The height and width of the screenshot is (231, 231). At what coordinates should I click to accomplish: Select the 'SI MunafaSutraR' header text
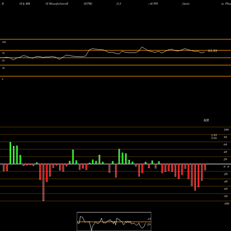(x=57, y=4)
